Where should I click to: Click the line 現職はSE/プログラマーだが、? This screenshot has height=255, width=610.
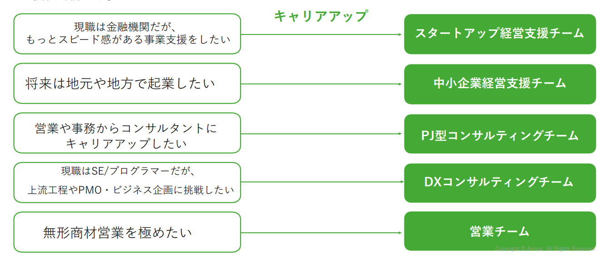pyautogui.click(x=128, y=172)
